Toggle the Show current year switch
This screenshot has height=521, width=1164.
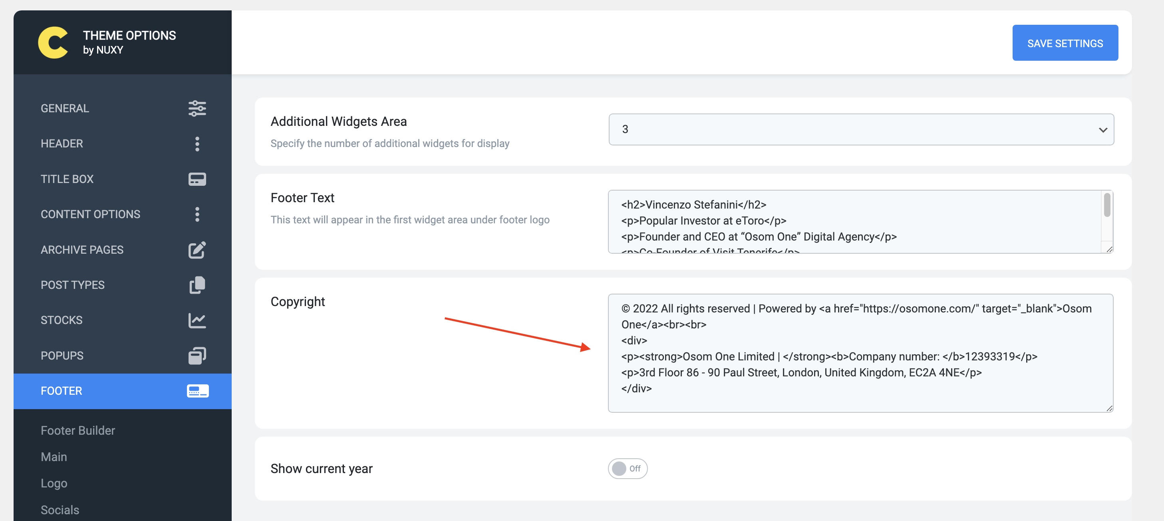click(627, 469)
